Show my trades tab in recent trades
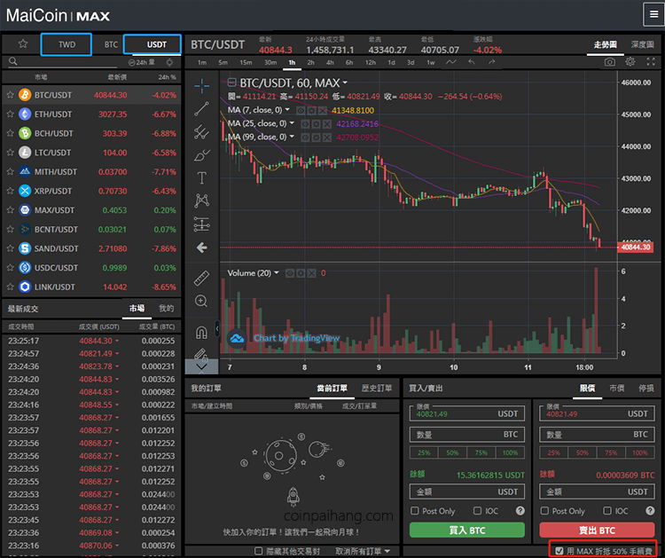 point(167,308)
